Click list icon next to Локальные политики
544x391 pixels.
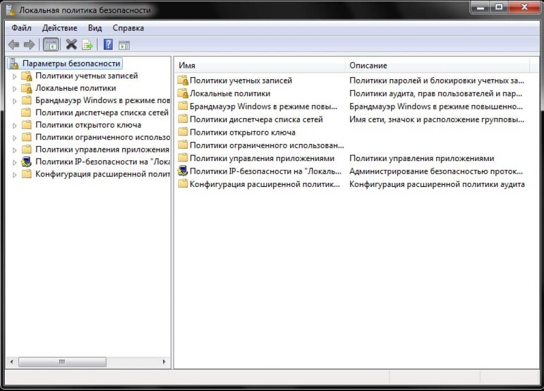point(183,93)
